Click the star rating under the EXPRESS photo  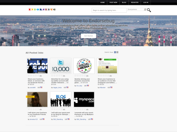pos(34,109)
